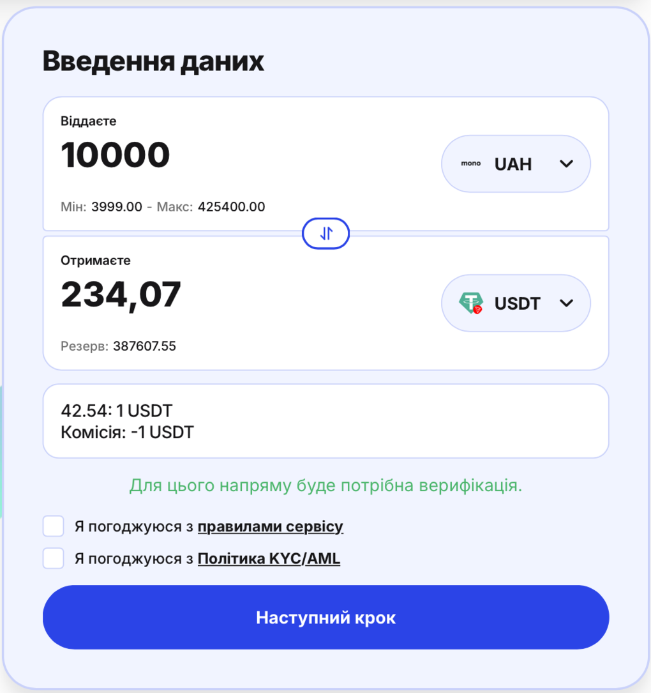The height and width of the screenshot is (693, 651).
Task: Click the Отримаєте amount 234,07
Action: click(121, 294)
